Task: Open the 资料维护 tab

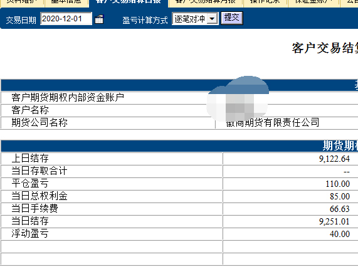Action: point(22,3)
